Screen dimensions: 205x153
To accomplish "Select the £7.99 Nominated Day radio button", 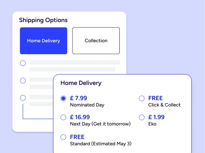I will point(63,98).
